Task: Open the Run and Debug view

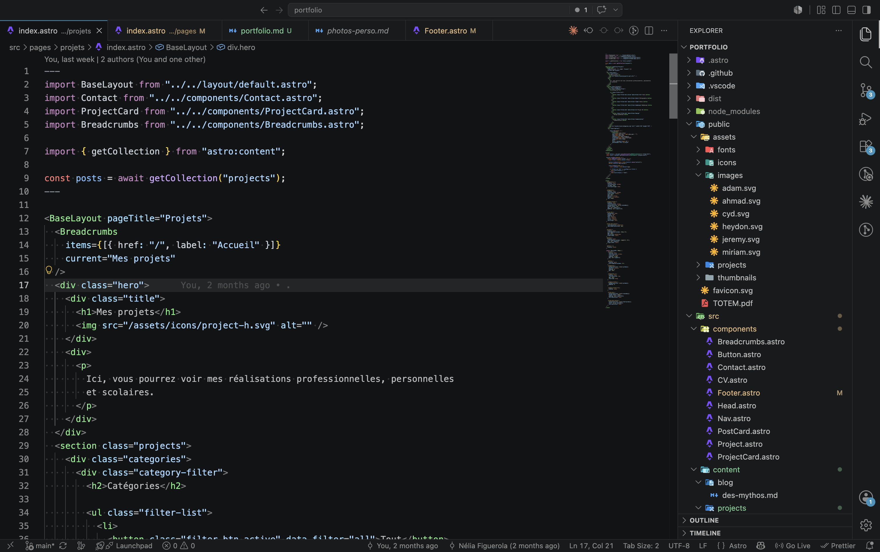Action: point(866,118)
